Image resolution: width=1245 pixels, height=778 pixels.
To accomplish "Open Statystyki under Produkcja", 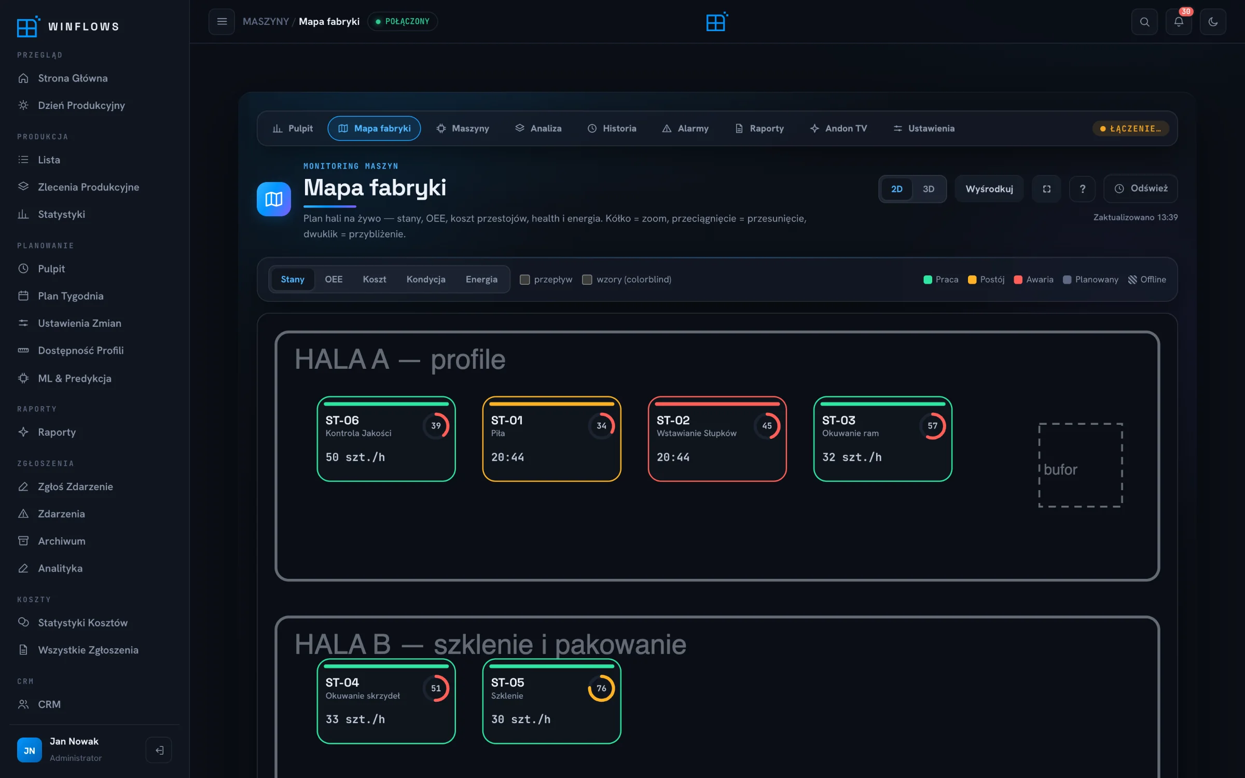I will [x=94, y=214].
